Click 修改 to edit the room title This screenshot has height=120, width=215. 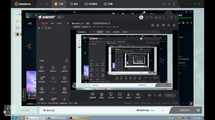point(88,23)
